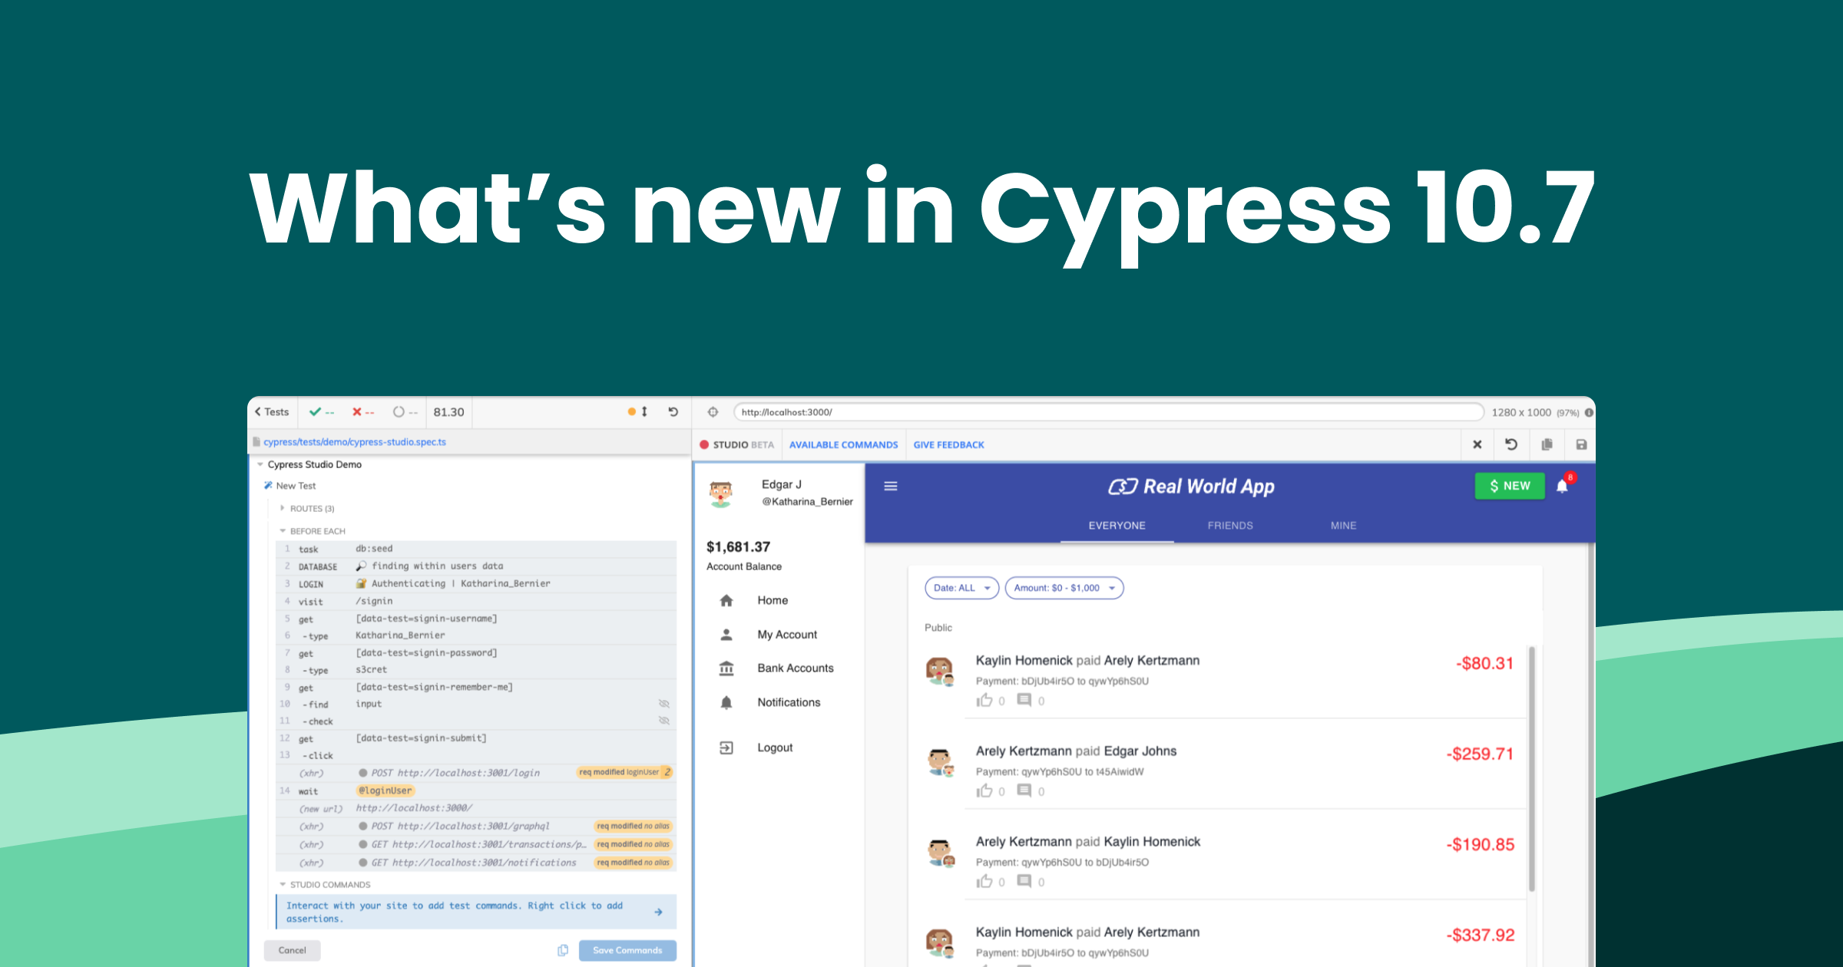
Task: Click the Studio save disk icon
Action: point(1581,444)
